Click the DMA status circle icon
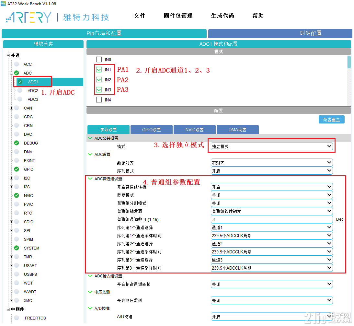 [x=17, y=152]
